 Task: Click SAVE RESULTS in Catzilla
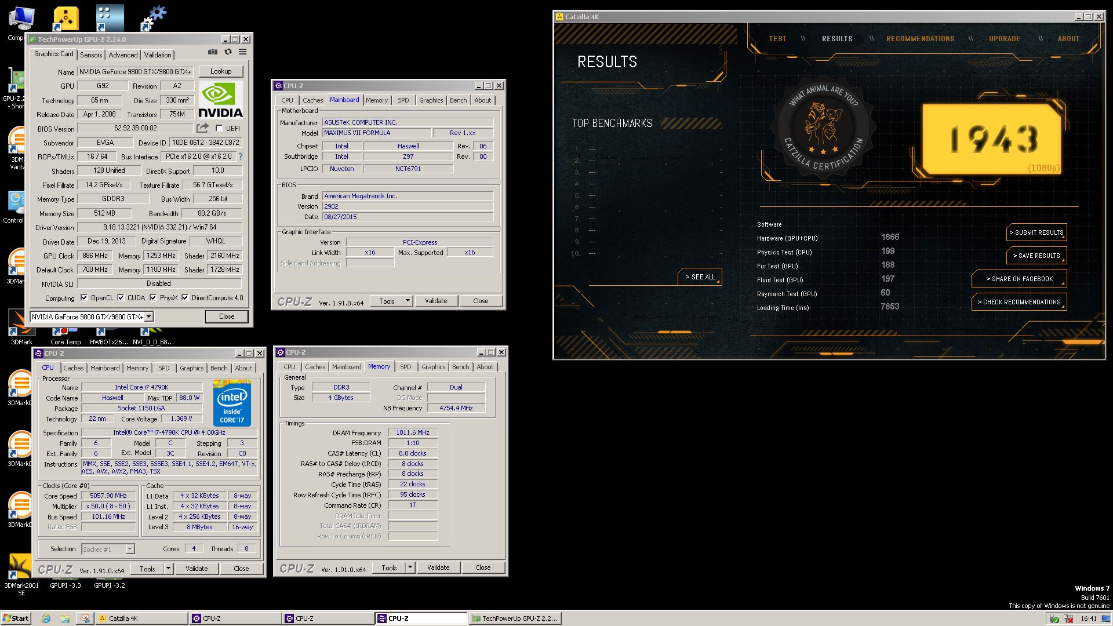[1036, 256]
